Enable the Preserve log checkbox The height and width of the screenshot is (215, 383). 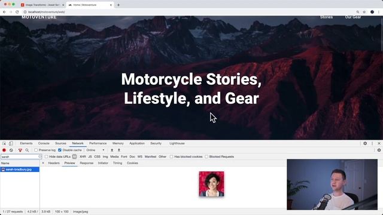(x=36, y=150)
